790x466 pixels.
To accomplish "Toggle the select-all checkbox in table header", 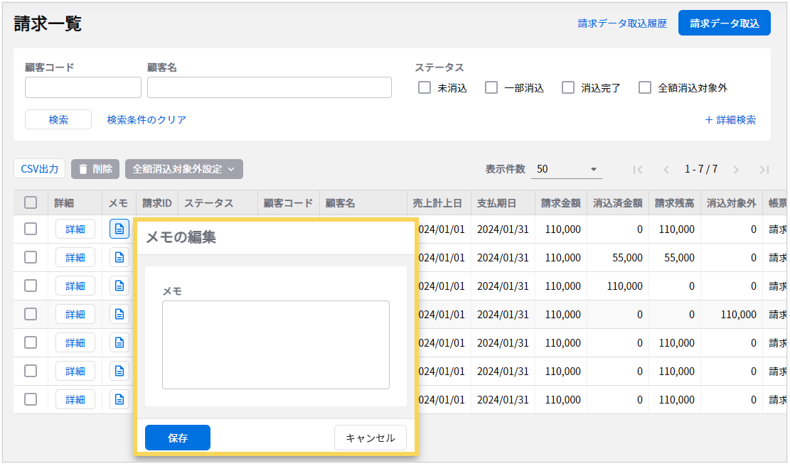I will tap(31, 203).
